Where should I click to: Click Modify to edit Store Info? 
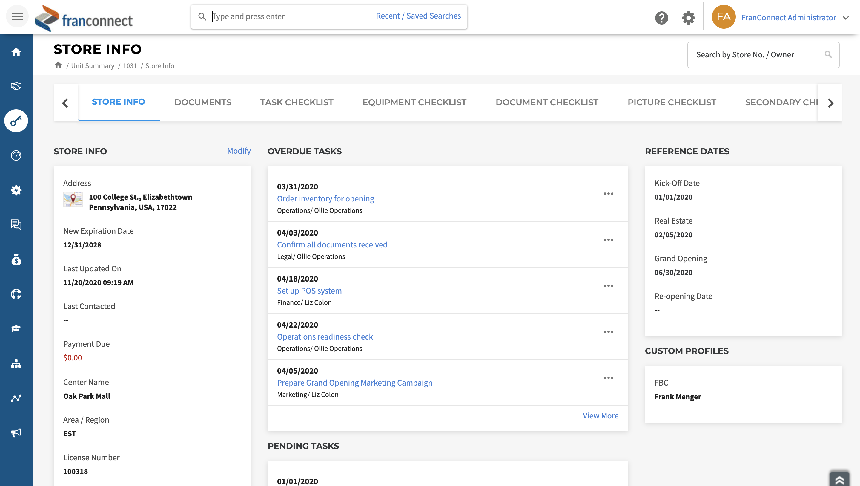pos(238,151)
